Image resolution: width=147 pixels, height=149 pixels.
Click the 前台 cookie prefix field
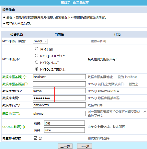coord(64,123)
